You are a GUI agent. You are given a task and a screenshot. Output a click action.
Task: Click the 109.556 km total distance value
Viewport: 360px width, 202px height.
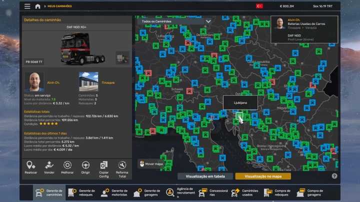coord(69,120)
